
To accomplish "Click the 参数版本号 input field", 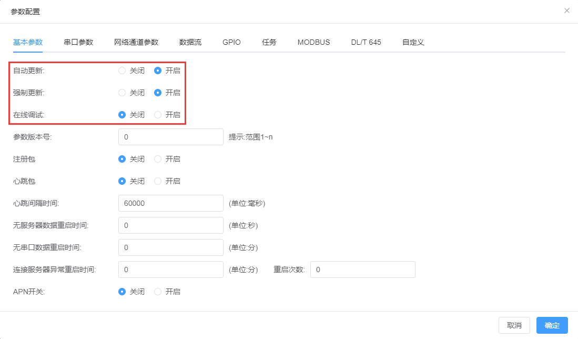I will pyautogui.click(x=170, y=137).
